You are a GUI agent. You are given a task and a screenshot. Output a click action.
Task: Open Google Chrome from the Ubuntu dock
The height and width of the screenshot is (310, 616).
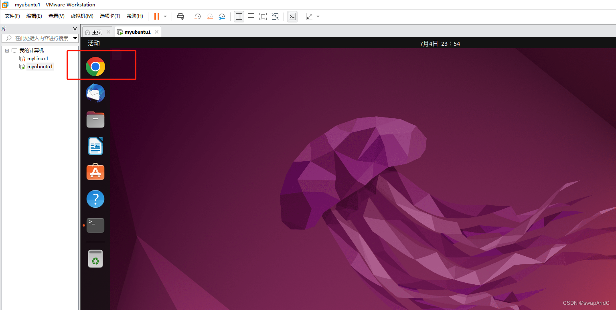coord(95,67)
